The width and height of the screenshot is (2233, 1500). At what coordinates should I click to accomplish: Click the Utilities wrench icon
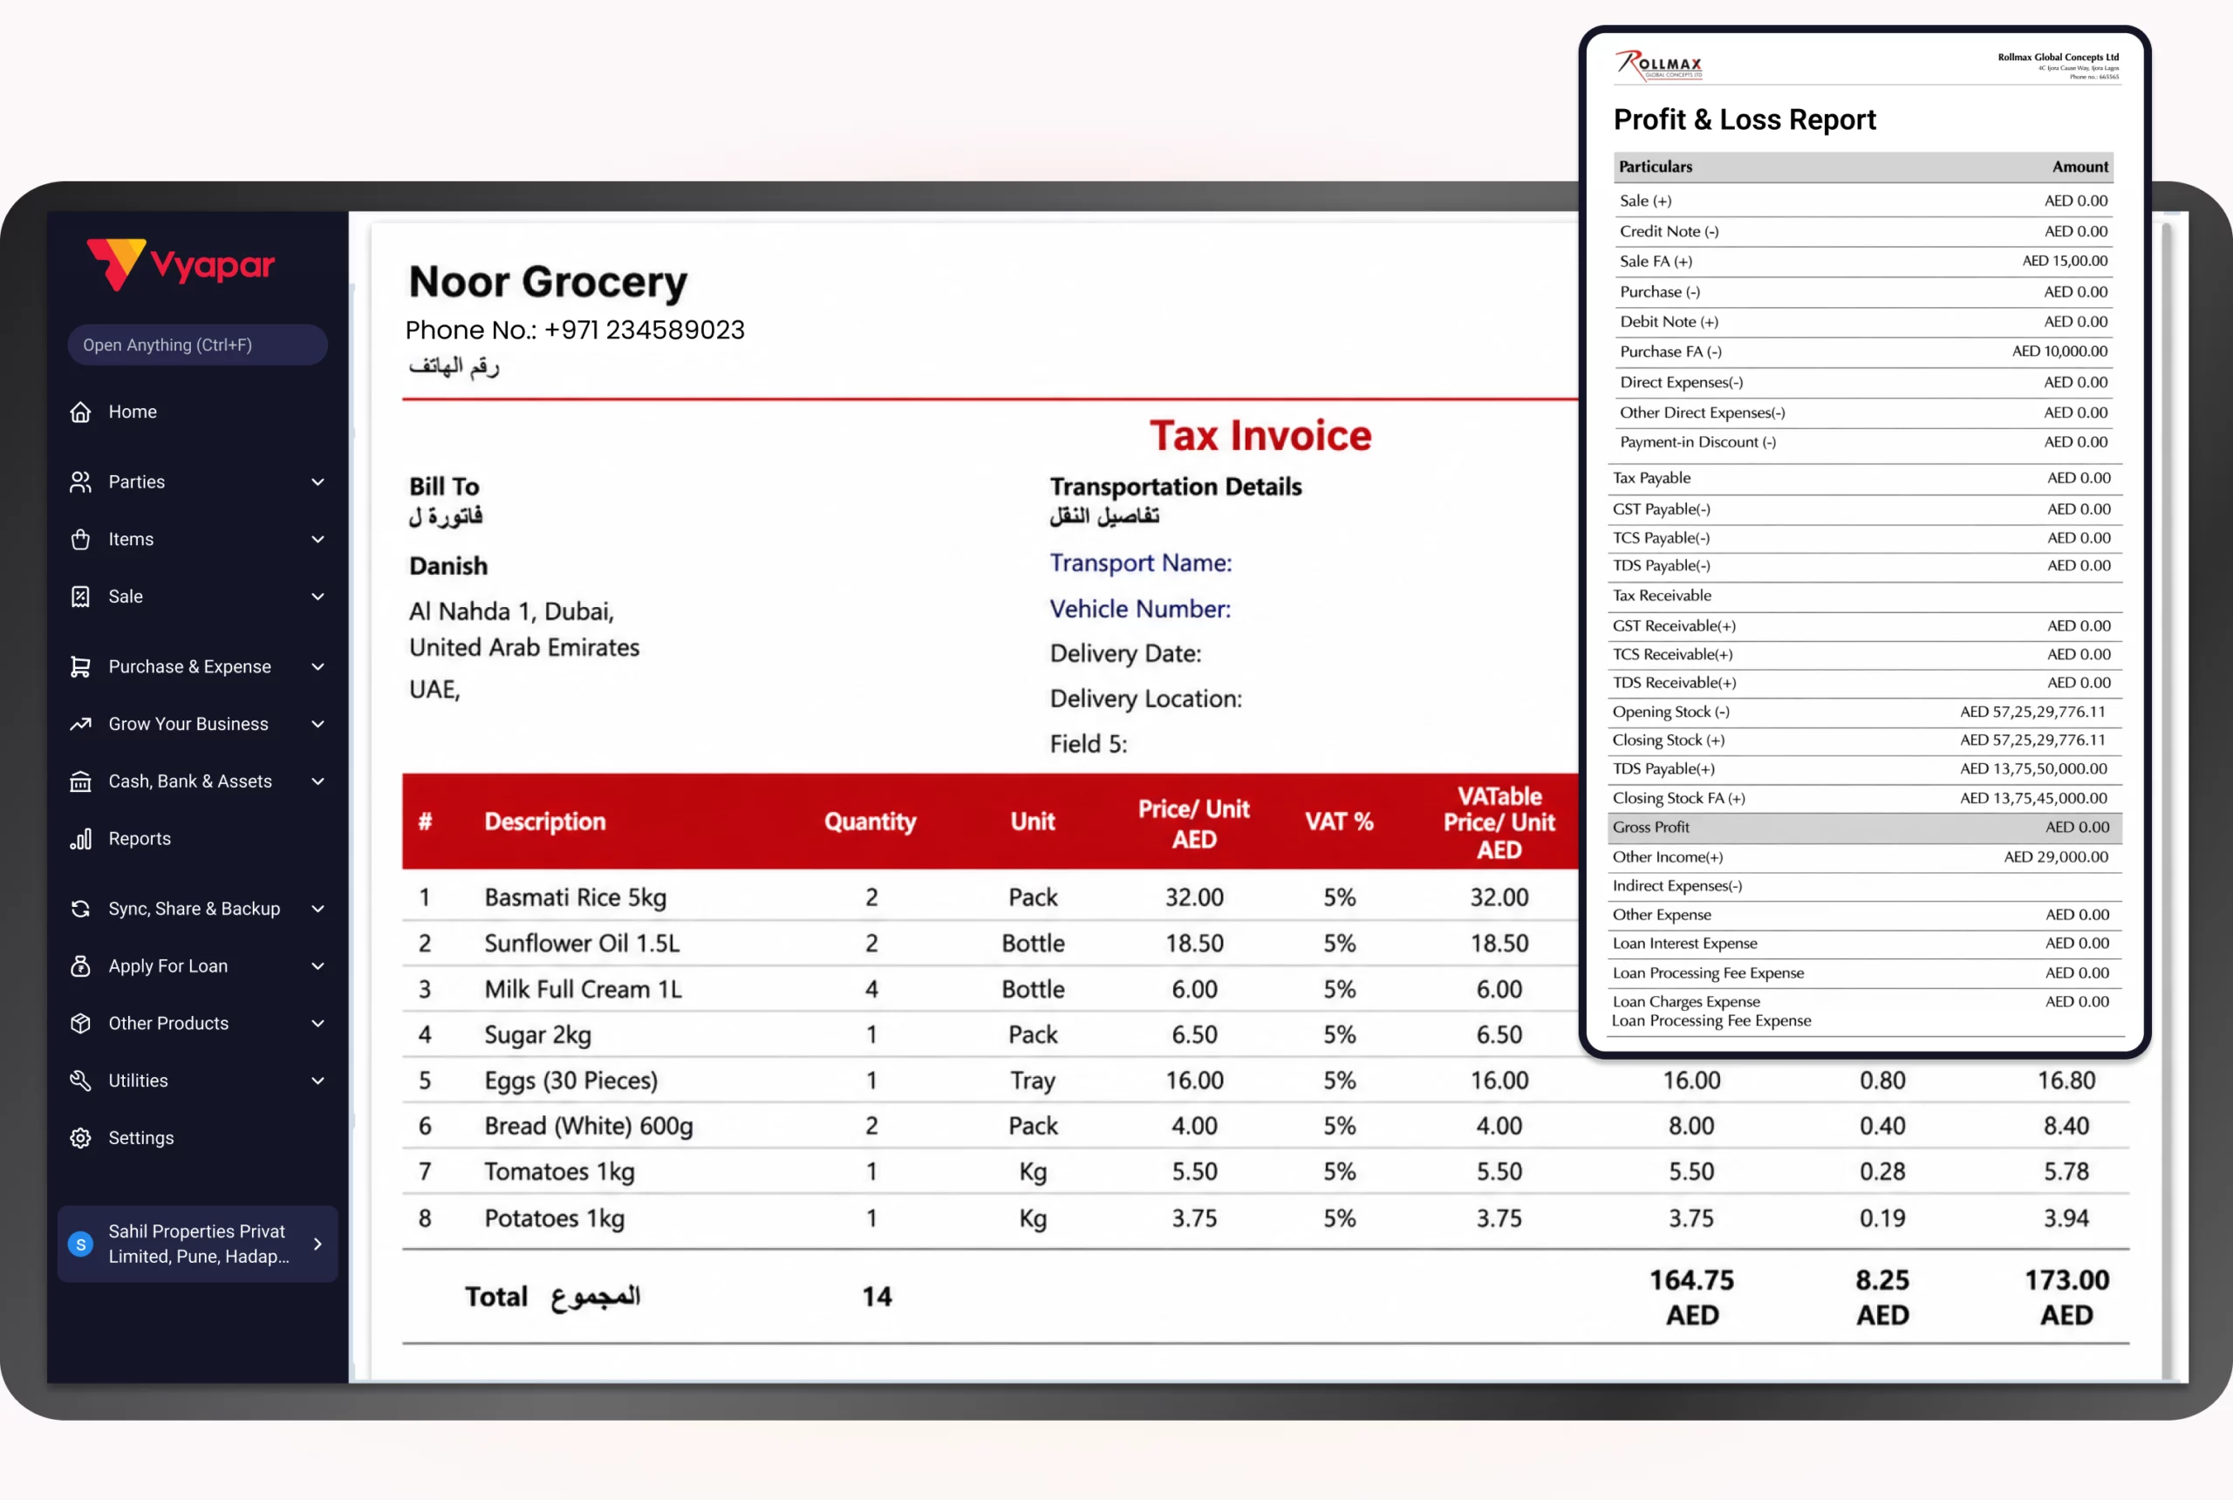[x=80, y=1081]
